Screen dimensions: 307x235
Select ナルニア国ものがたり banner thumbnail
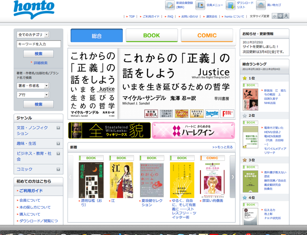[x=182, y=114]
